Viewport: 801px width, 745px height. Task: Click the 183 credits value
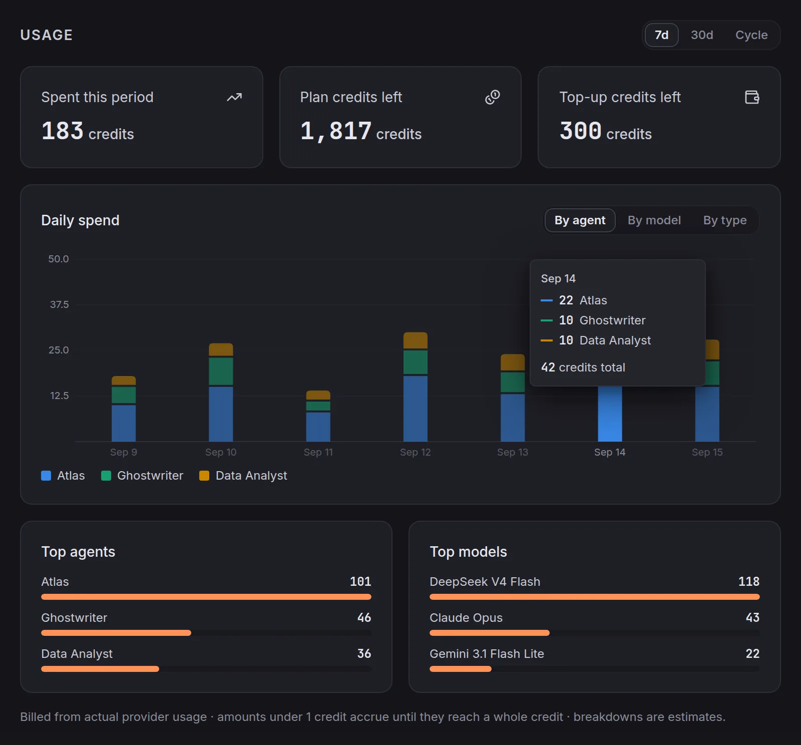pos(88,132)
